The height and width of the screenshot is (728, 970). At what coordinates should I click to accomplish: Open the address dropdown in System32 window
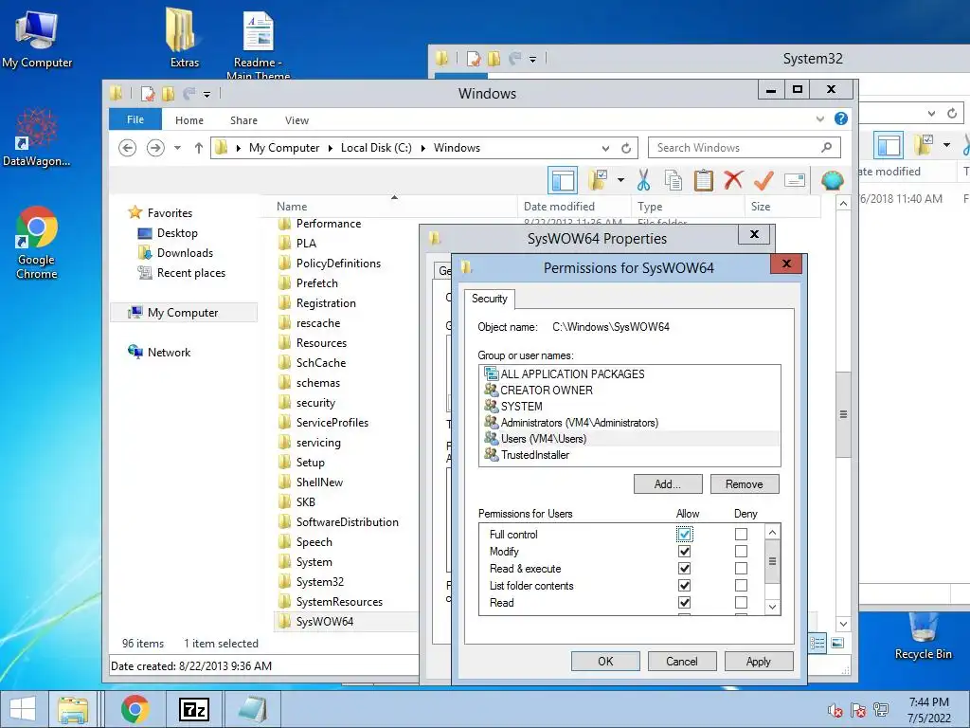pyautogui.click(x=932, y=114)
